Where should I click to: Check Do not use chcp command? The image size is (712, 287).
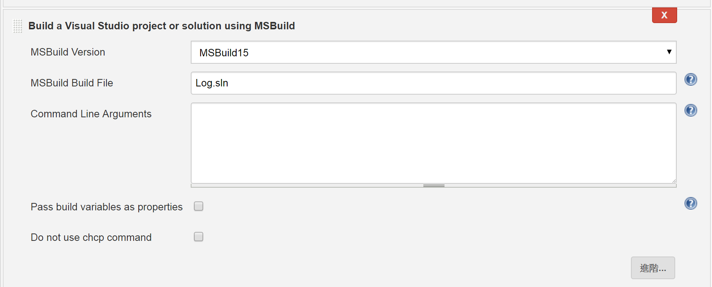pos(199,237)
